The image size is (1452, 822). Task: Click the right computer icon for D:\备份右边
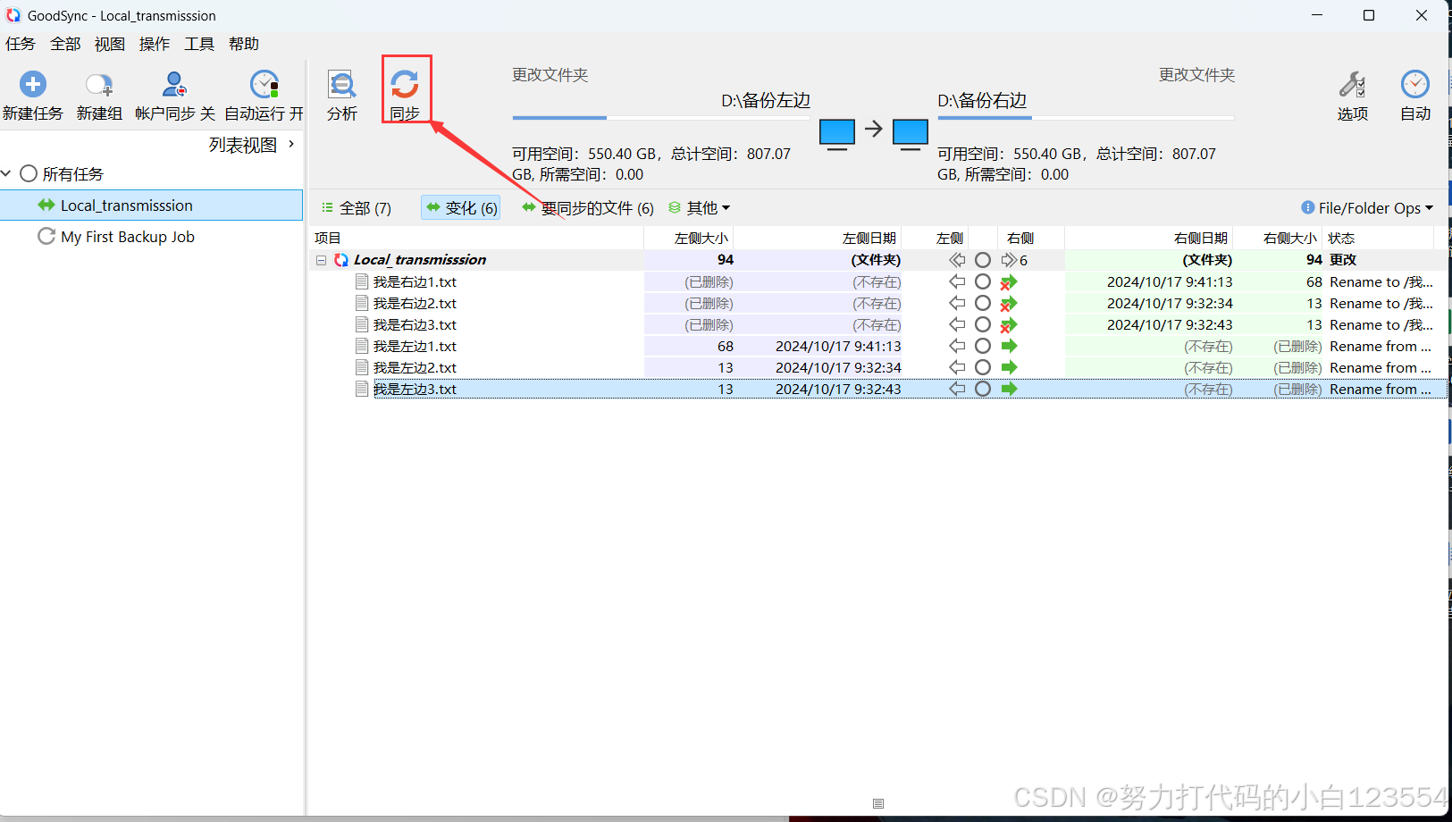coord(911,134)
